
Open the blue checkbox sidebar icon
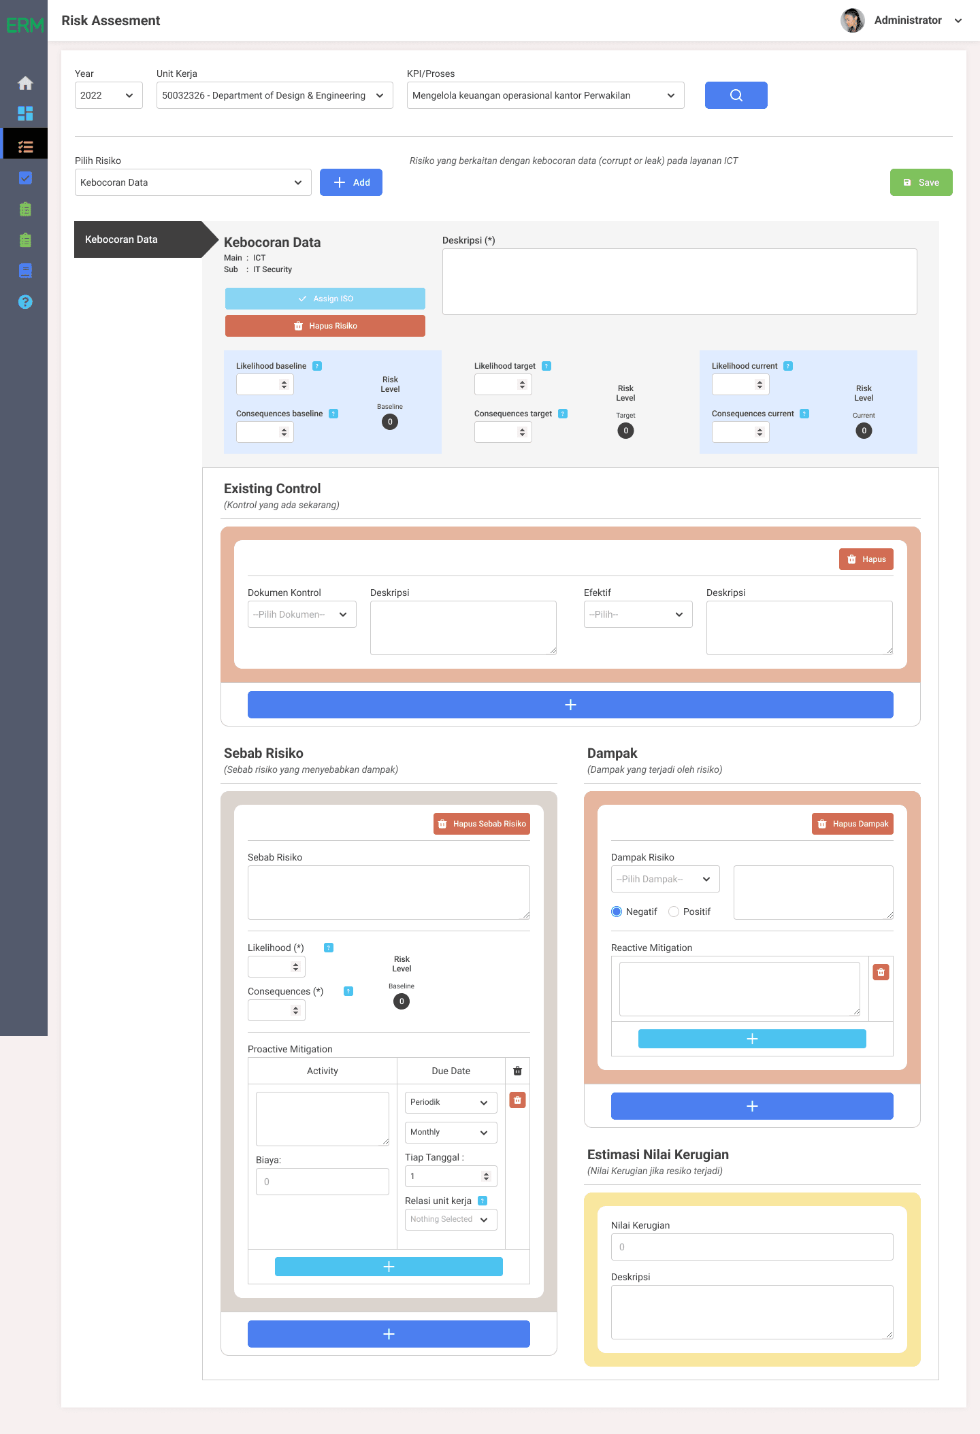point(25,178)
